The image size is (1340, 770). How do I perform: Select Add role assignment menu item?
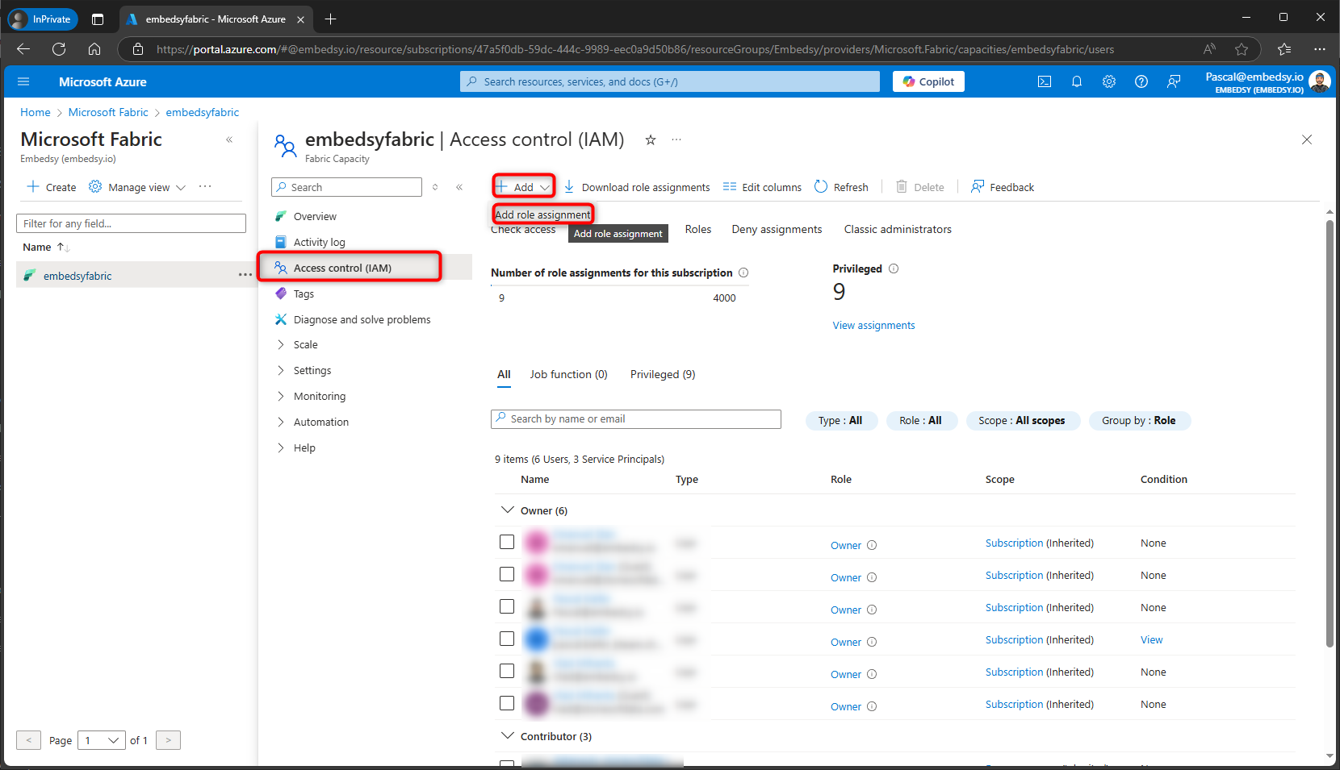542,214
